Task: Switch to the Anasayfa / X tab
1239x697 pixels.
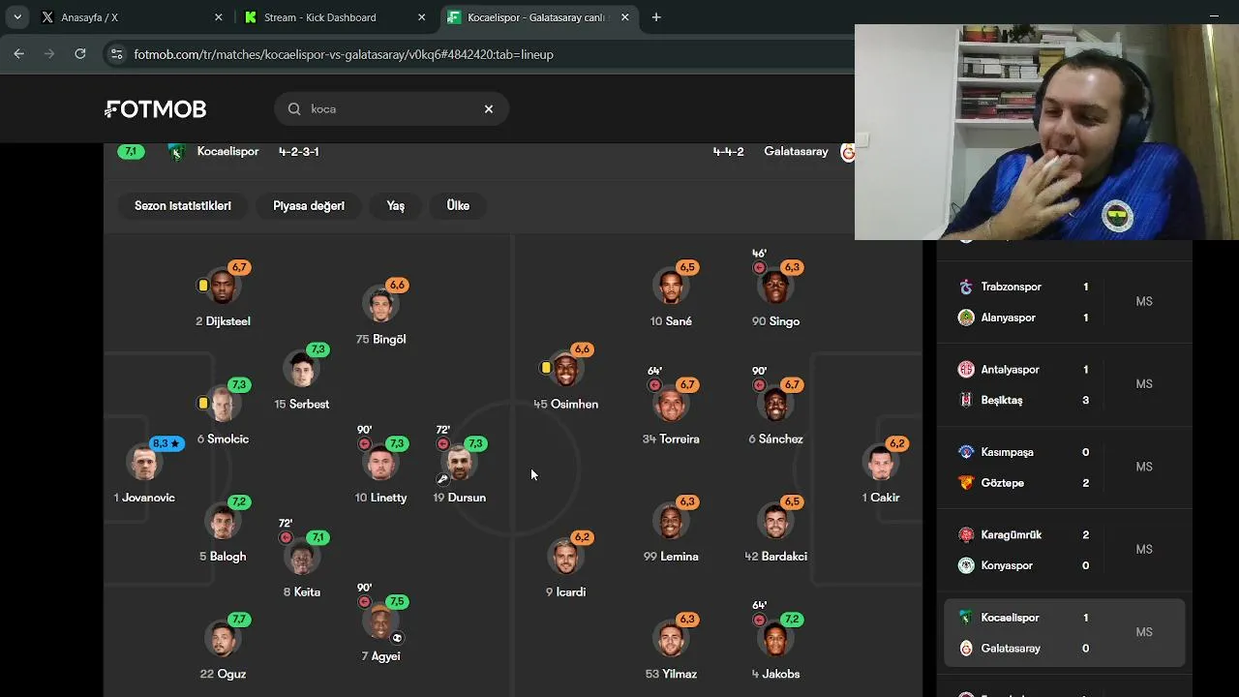Action: [132, 17]
